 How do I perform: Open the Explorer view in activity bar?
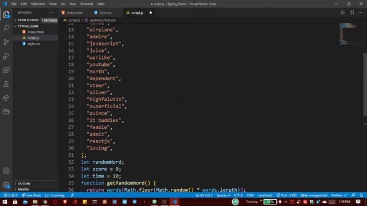click(x=6, y=14)
